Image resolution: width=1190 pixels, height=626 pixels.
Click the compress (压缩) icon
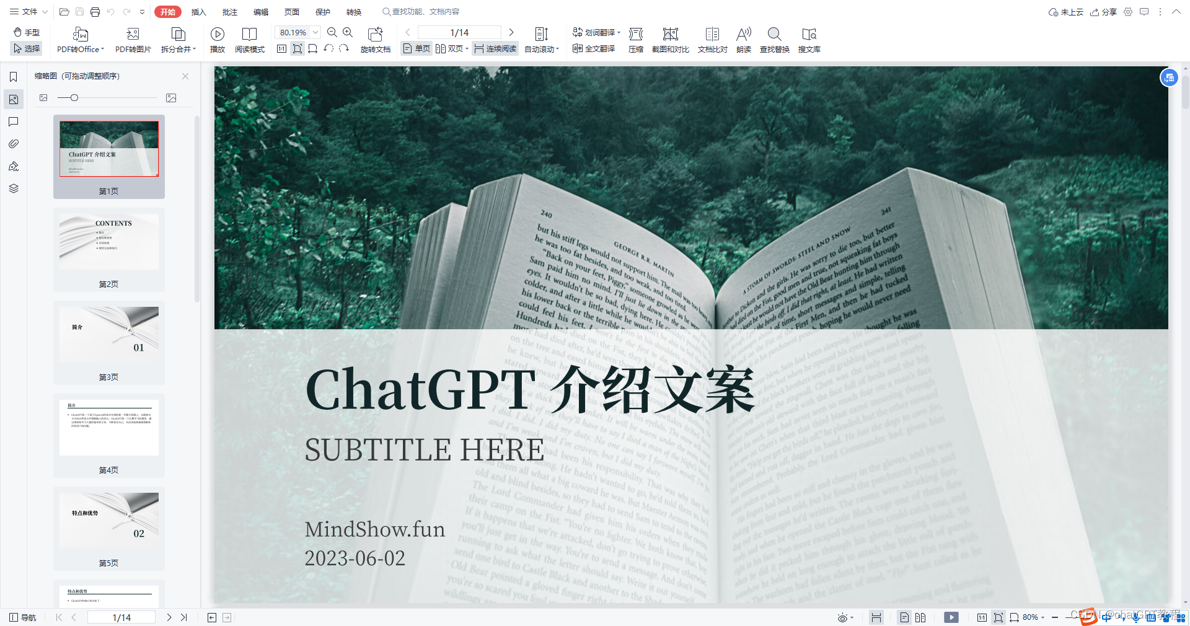tap(636, 40)
